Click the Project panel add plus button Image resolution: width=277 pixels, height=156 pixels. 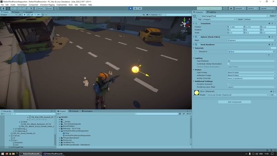(58, 114)
